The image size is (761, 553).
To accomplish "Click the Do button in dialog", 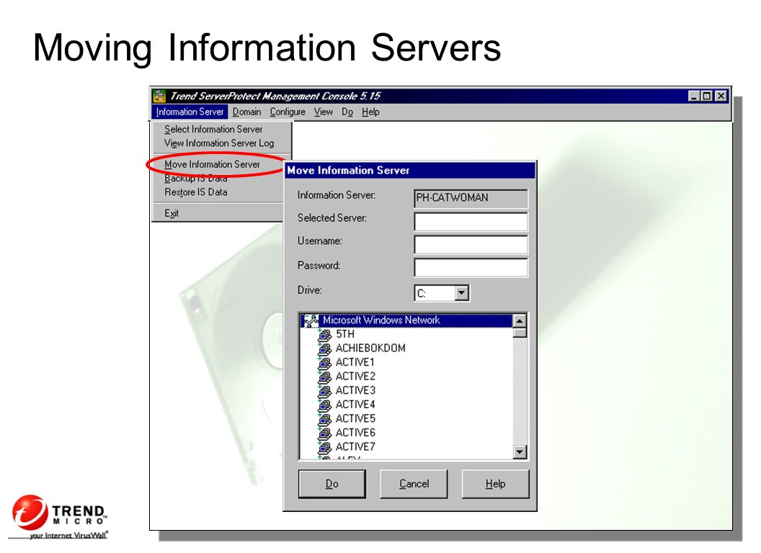I will 332,484.
